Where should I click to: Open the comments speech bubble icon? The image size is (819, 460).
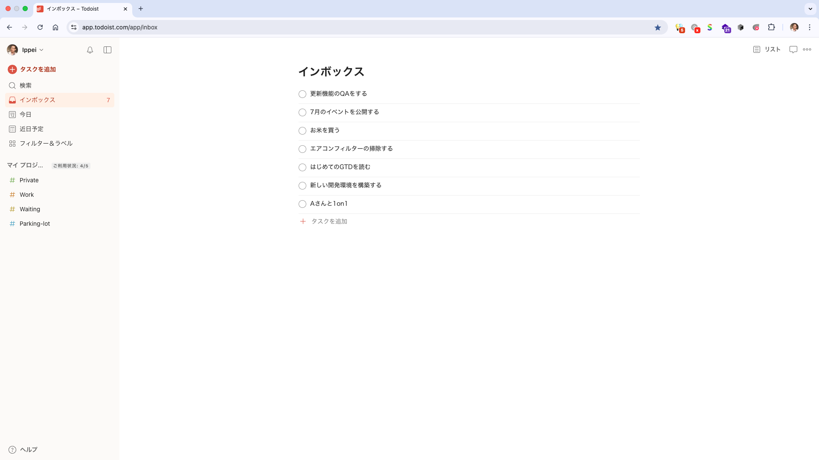pyautogui.click(x=793, y=49)
